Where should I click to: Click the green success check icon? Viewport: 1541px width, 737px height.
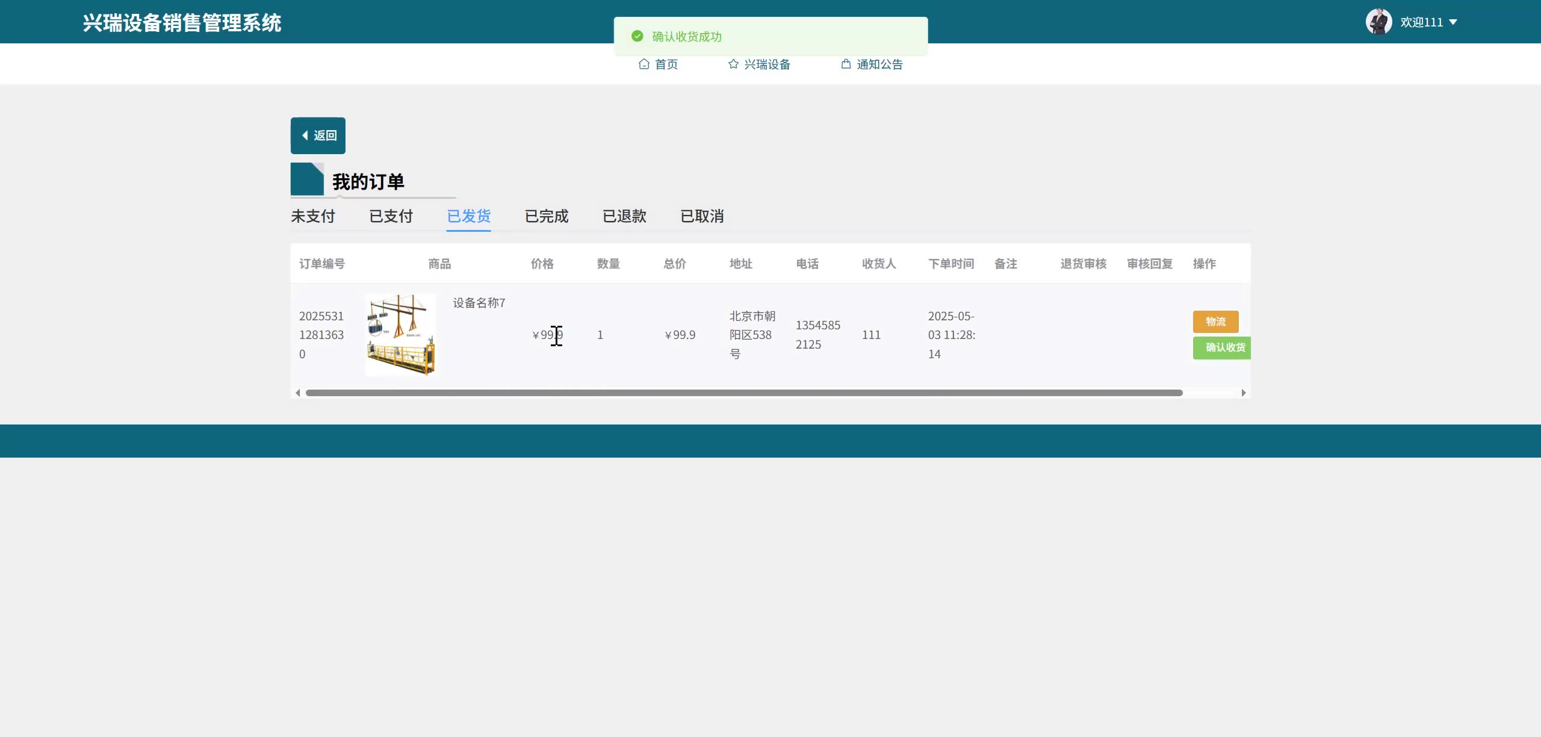(637, 36)
